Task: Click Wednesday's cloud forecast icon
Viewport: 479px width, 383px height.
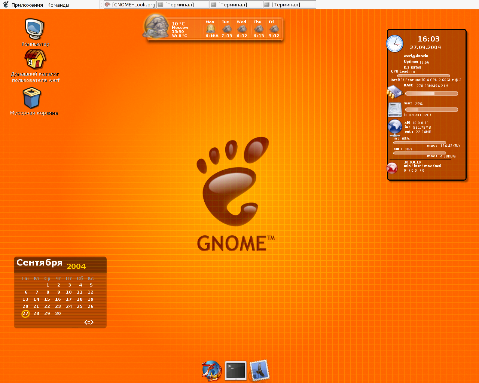Action: point(242,29)
